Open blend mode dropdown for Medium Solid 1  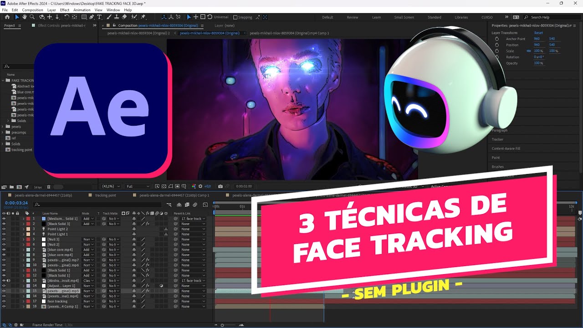(88, 219)
